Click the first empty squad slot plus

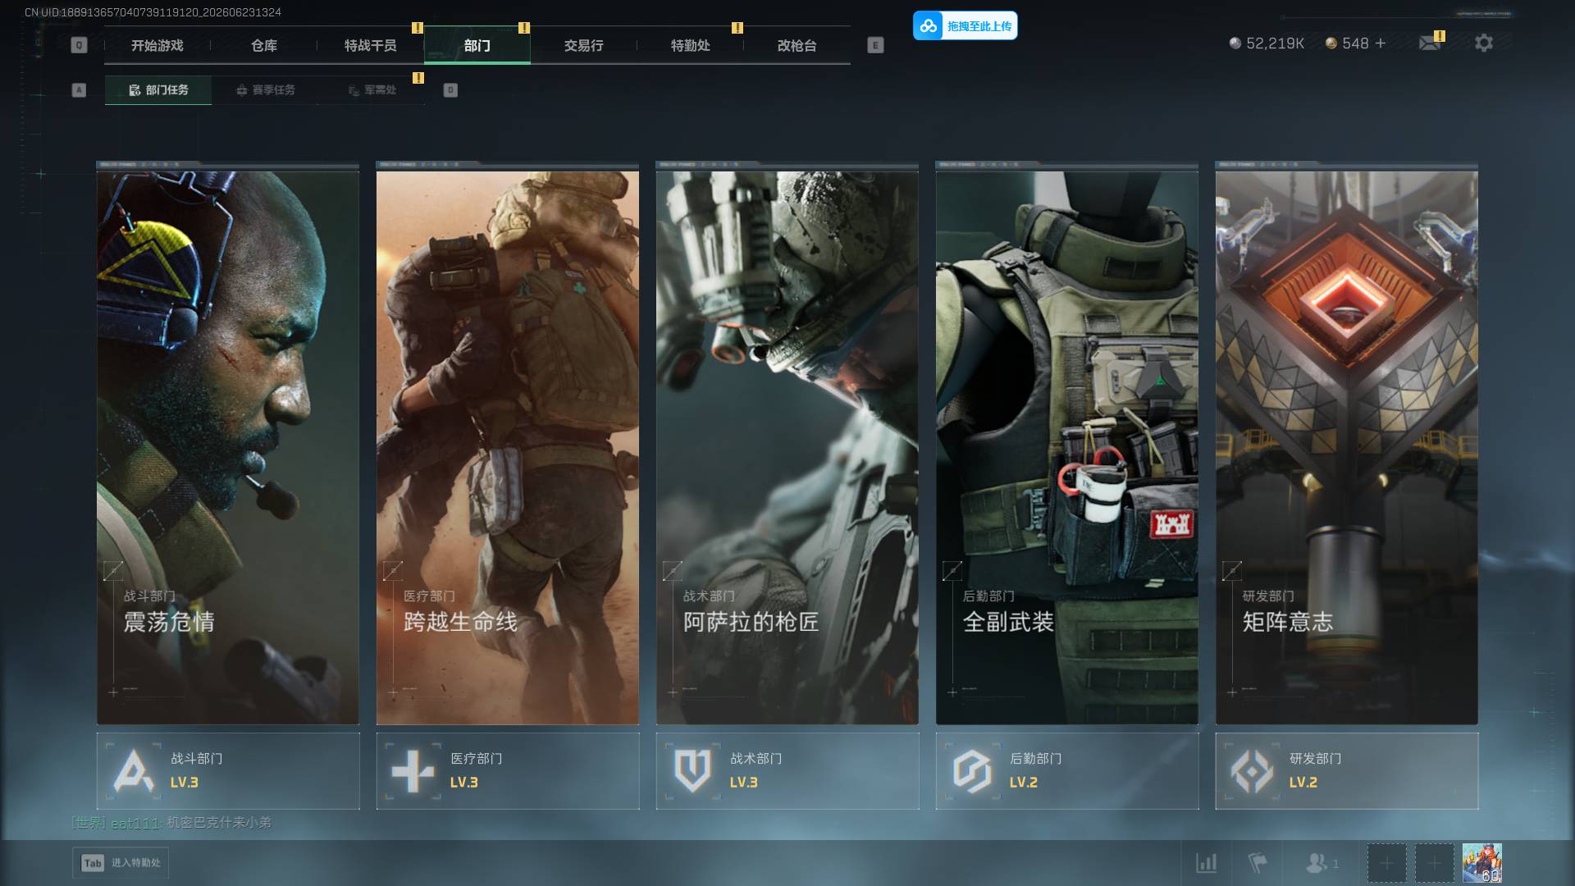coord(1386,863)
